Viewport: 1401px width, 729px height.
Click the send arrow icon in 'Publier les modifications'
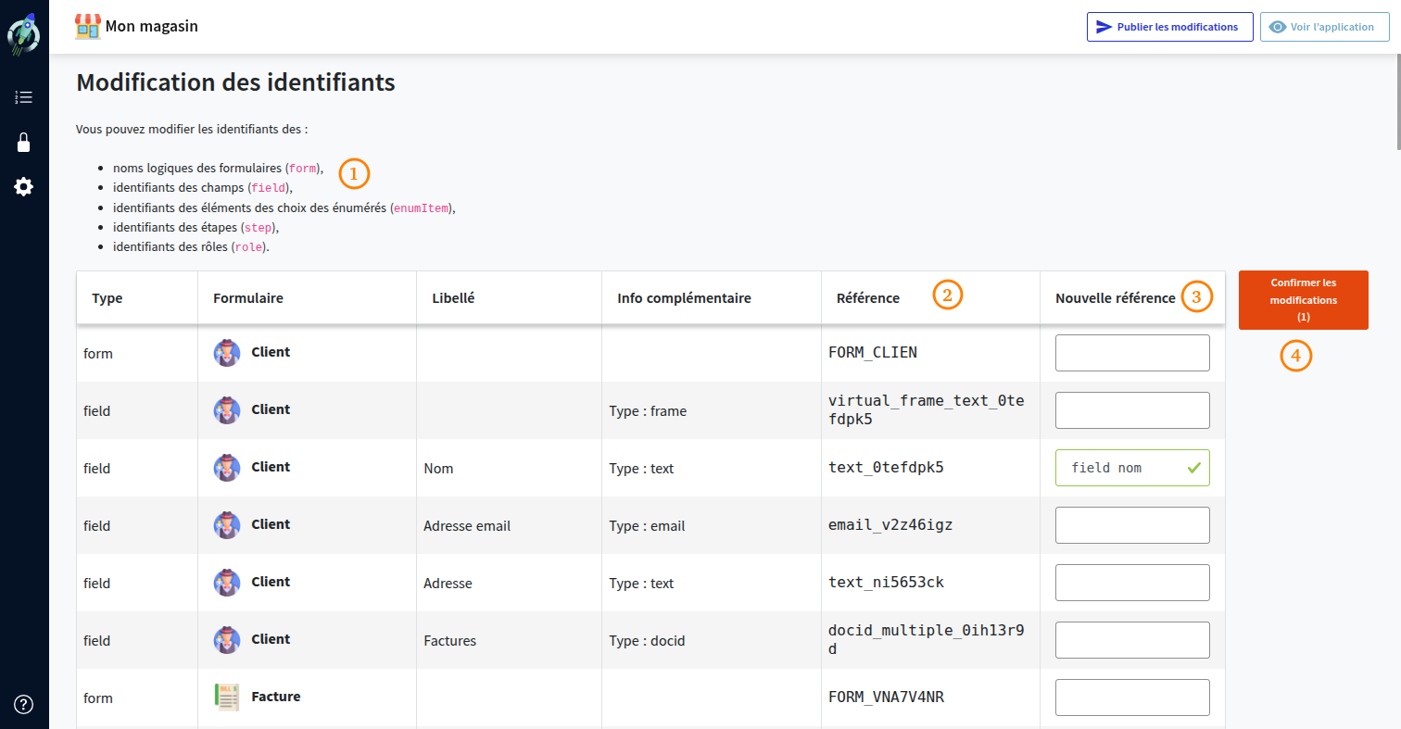(x=1104, y=26)
